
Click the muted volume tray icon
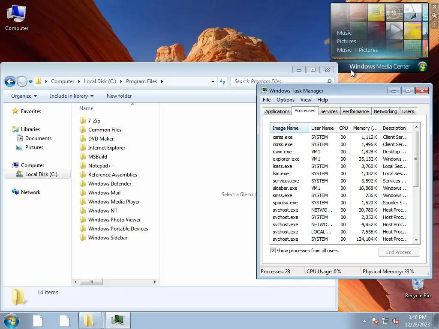pyautogui.click(x=396, y=321)
